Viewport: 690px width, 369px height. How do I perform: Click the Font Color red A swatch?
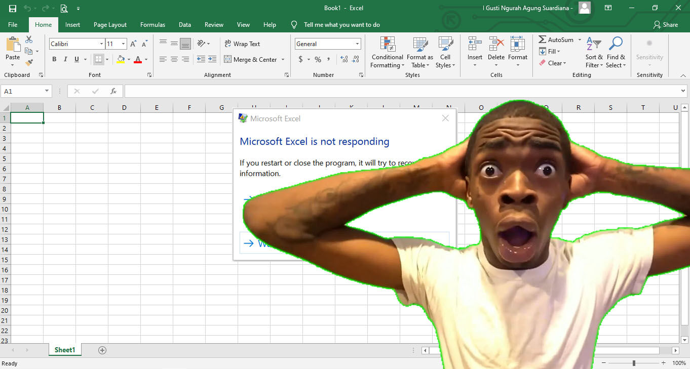138,59
